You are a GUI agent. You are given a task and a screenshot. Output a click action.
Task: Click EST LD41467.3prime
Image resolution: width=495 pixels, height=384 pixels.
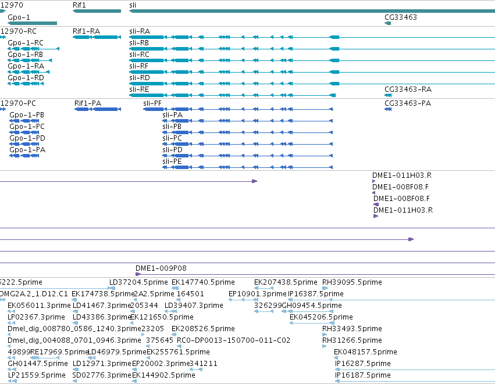click(x=102, y=306)
